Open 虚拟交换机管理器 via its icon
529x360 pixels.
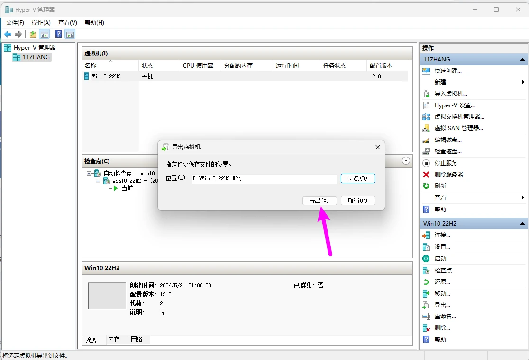coord(426,117)
